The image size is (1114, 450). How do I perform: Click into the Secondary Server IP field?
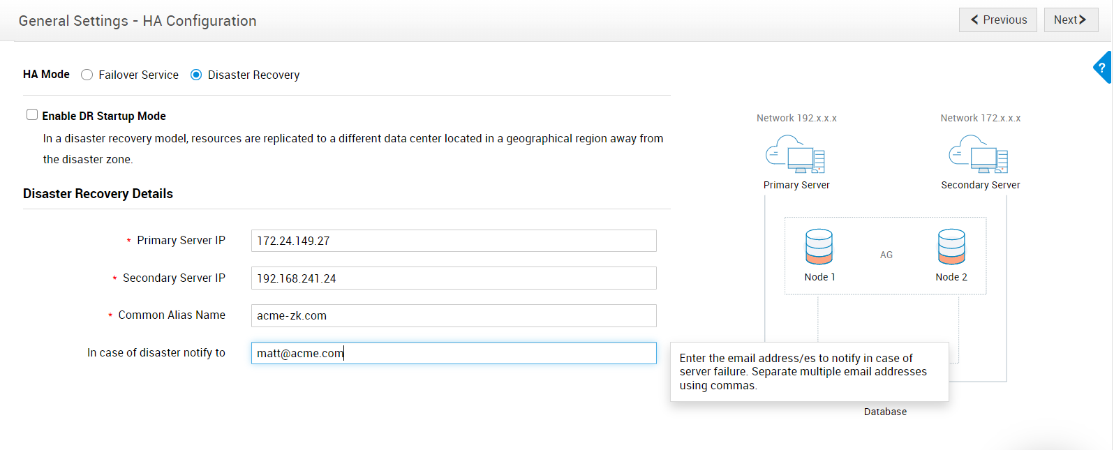click(454, 278)
